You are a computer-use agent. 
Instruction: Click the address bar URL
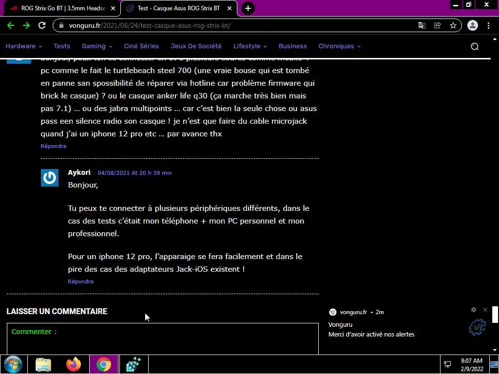150,25
